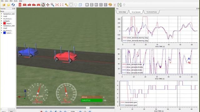Viewport: 200px width, 112px height.
Task: Click the red driver_demands.brake legend entry
Action: pyautogui.click(x=132, y=64)
